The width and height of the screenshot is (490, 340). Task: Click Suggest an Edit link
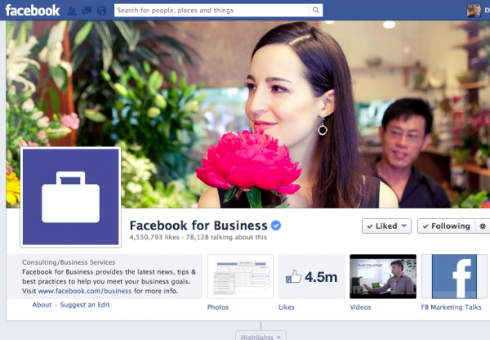click(85, 305)
